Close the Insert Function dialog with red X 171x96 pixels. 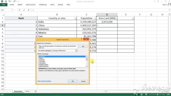point(86,39)
